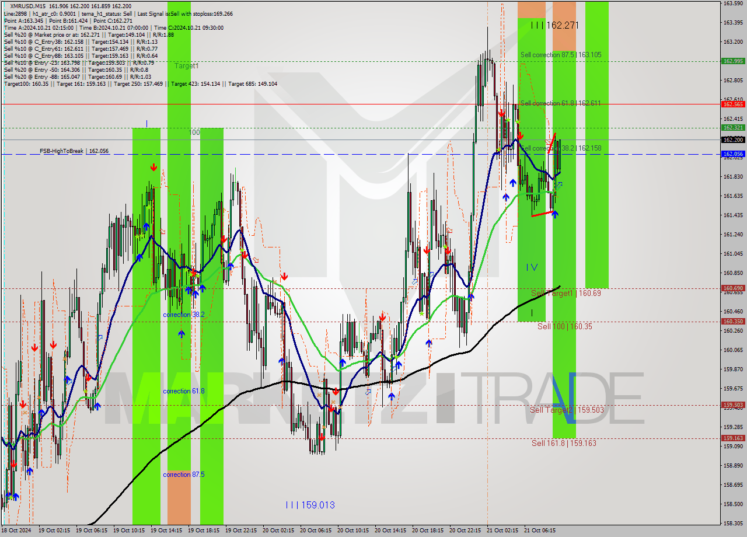Screen dimensions: 747x537
Task: Select 'Sell correction 61.8 | 162.611' label
Action: click(x=561, y=103)
